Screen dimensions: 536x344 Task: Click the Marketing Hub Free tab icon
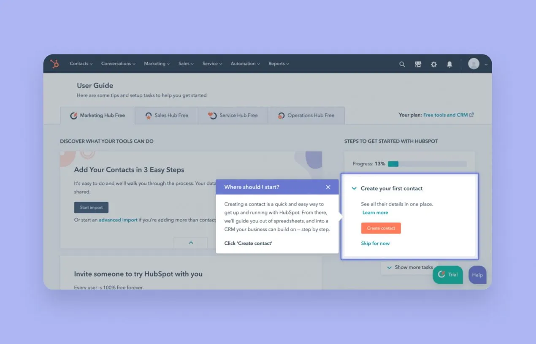point(73,115)
